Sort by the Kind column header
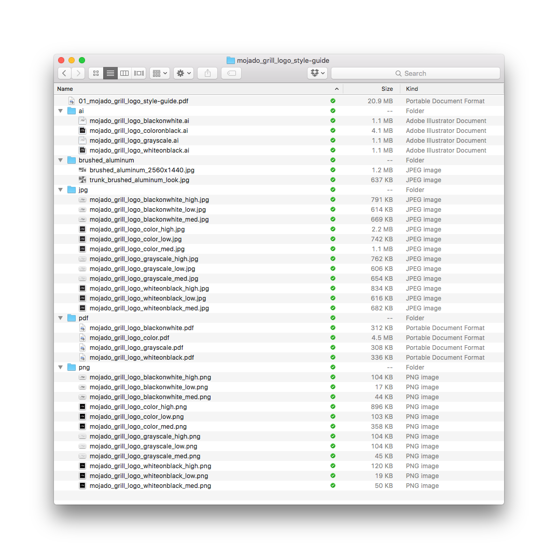This screenshot has height=558, width=558. click(x=412, y=89)
